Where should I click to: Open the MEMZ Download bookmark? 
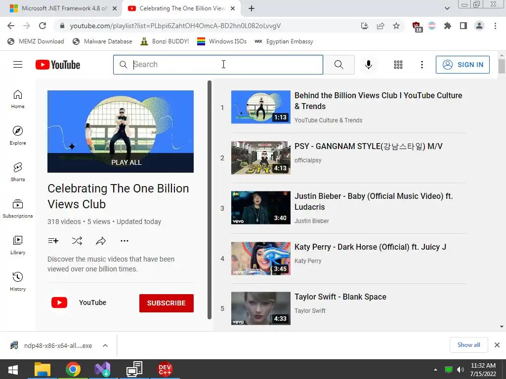tap(36, 41)
